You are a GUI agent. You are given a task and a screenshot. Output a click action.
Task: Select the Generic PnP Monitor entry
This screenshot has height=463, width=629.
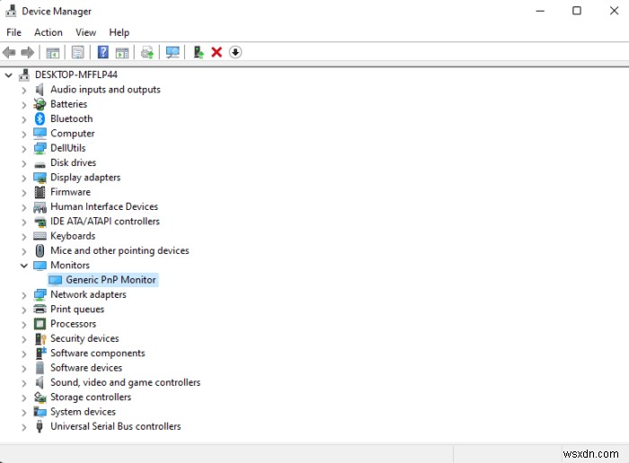[x=111, y=280]
